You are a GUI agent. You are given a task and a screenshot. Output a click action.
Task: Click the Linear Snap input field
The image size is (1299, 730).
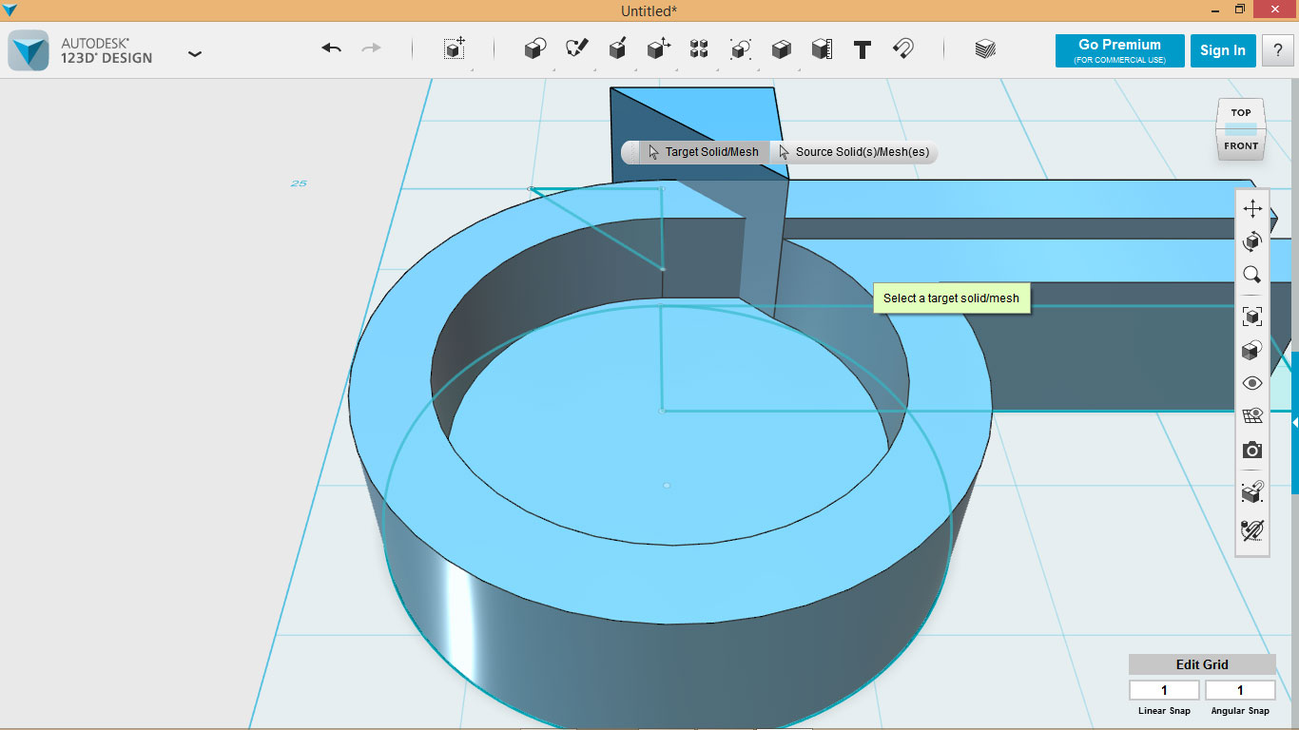(x=1164, y=690)
